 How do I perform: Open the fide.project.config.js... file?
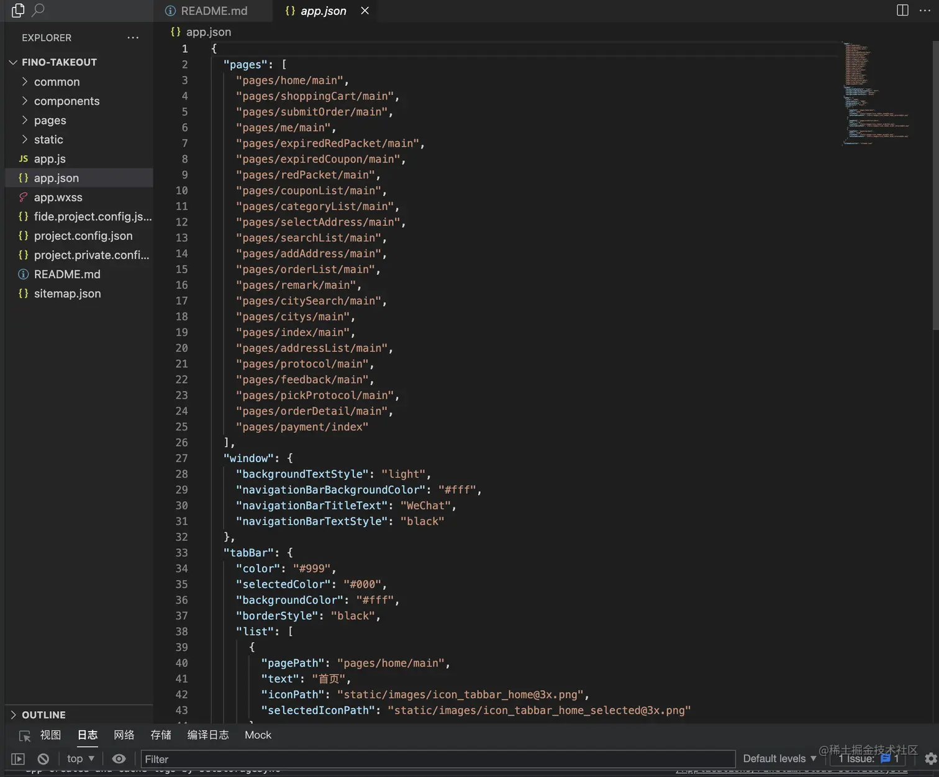click(x=79, y=217)
